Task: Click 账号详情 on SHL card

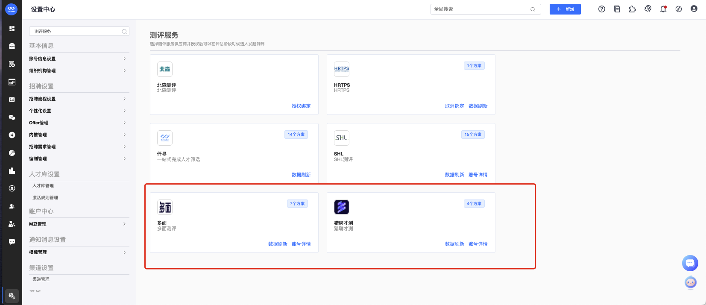Action: tap(478, 175)
